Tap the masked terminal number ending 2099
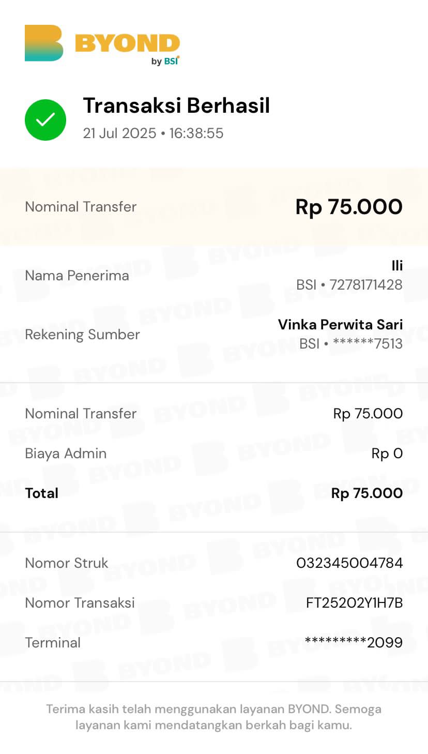428x754 pixels. (354, 643)
